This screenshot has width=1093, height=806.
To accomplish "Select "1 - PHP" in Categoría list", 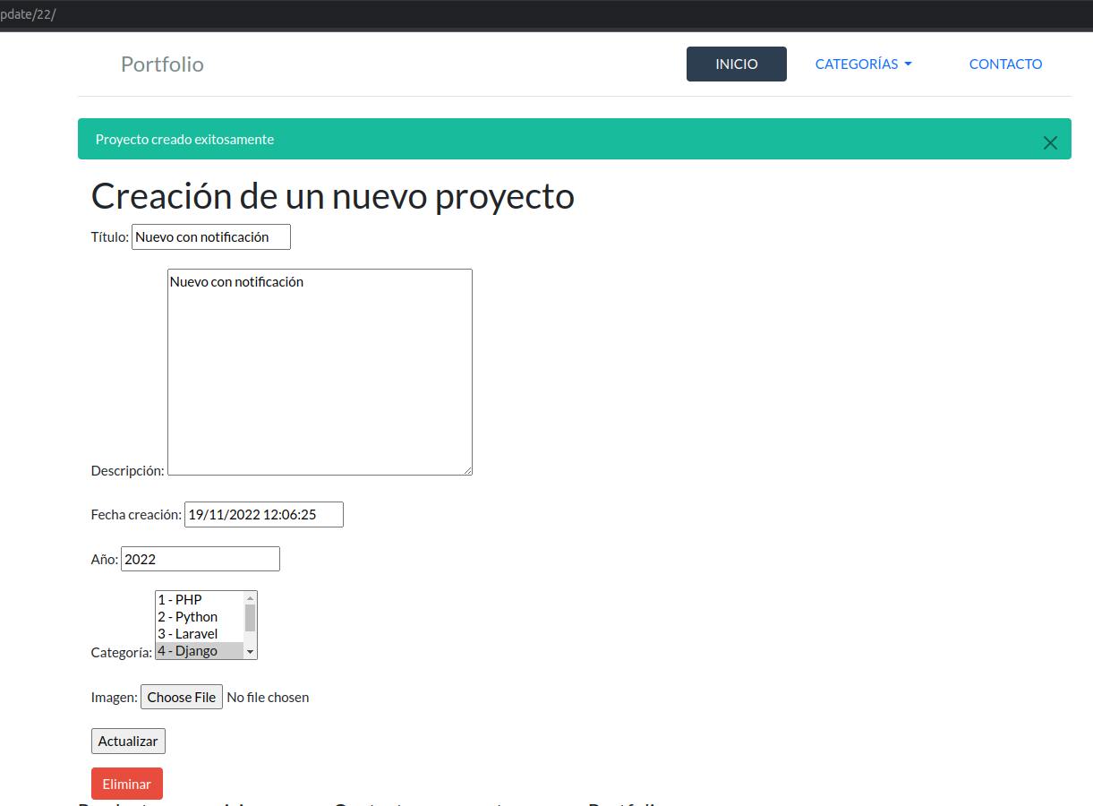I will (x=199, y=600).
